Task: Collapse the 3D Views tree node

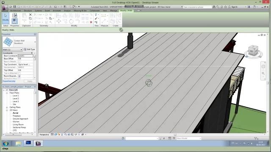Action: pos(7,110)
